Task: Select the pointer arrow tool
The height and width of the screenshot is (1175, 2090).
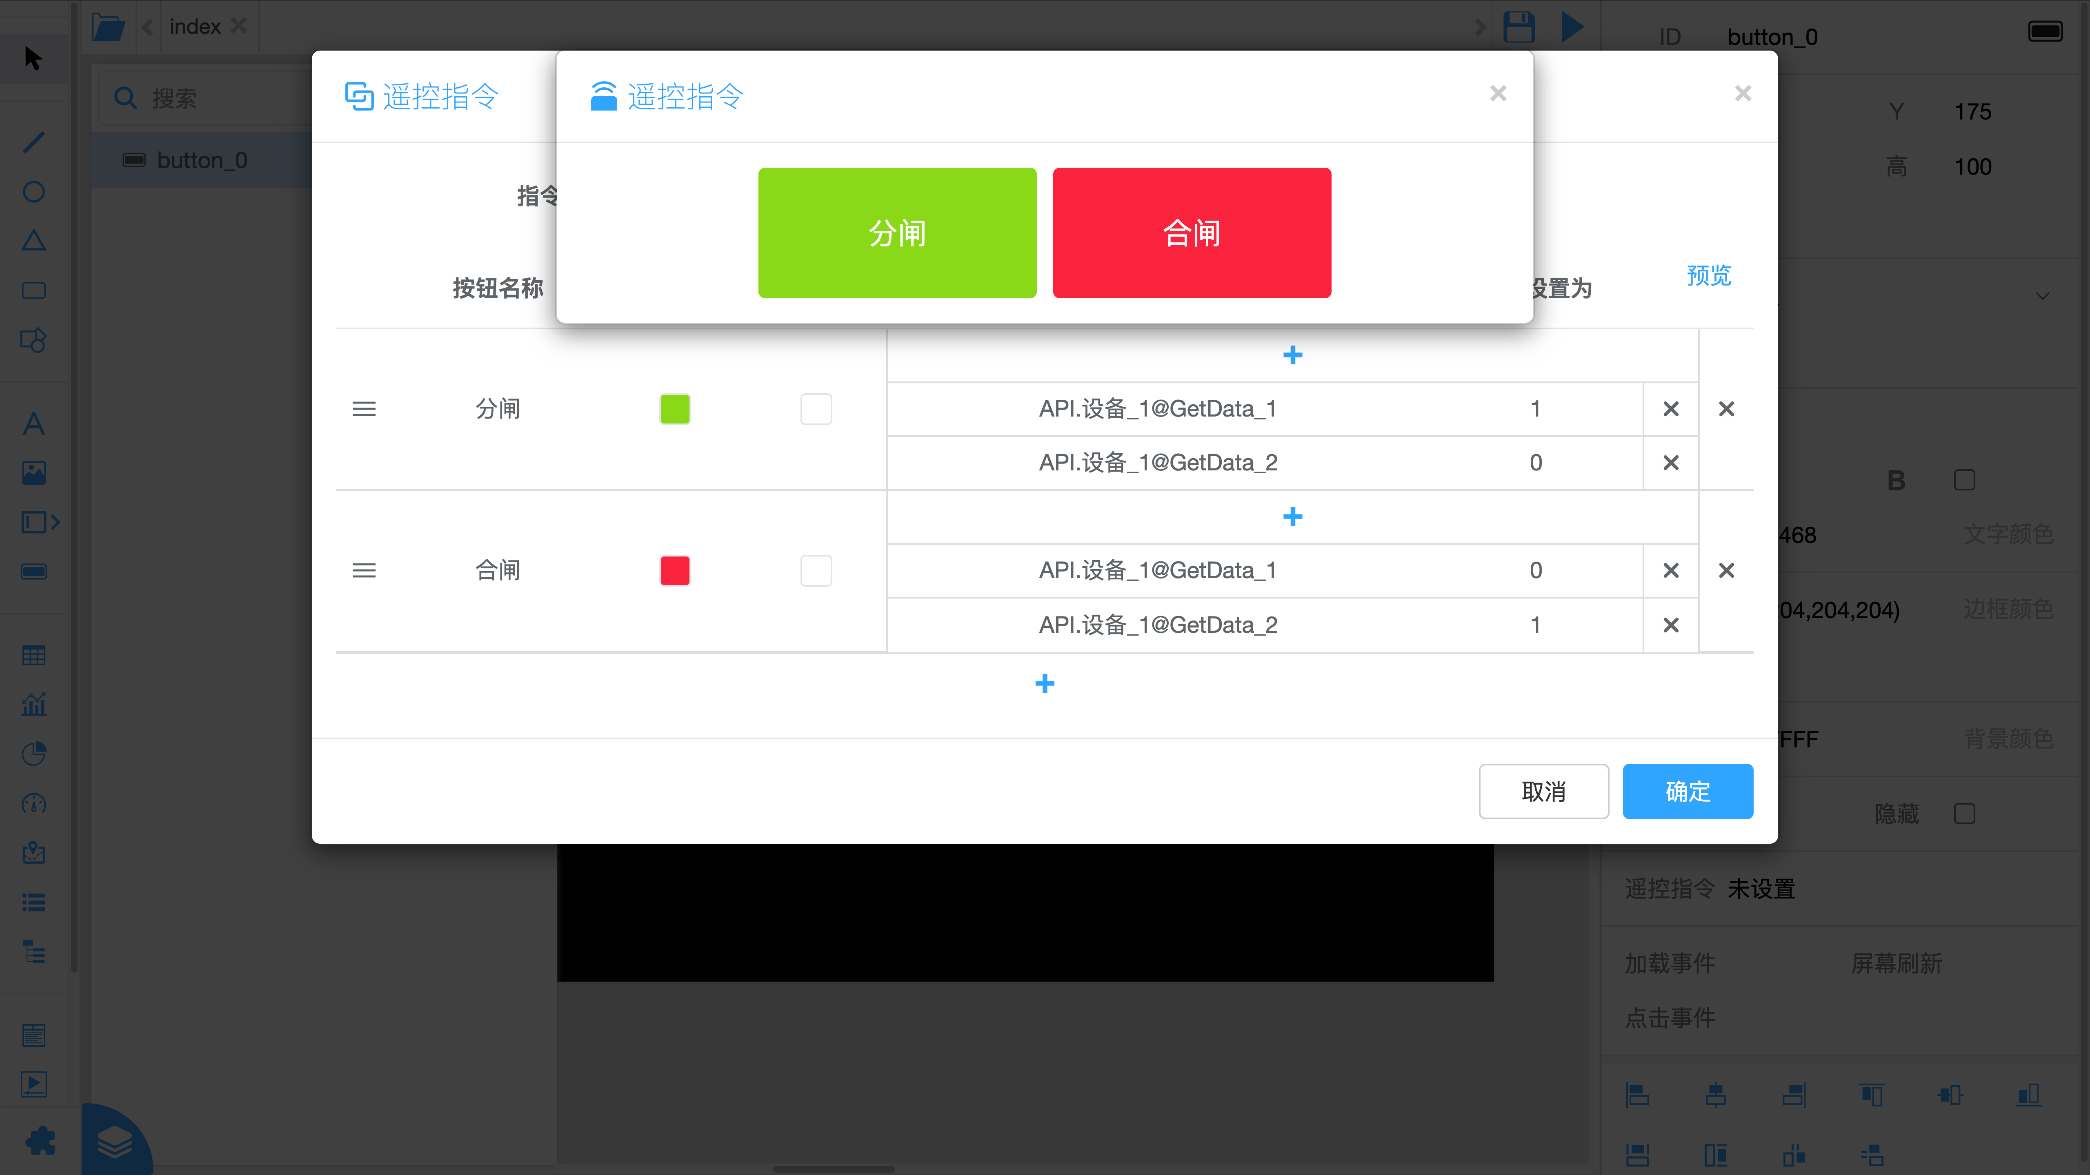Action: [33, 58]
